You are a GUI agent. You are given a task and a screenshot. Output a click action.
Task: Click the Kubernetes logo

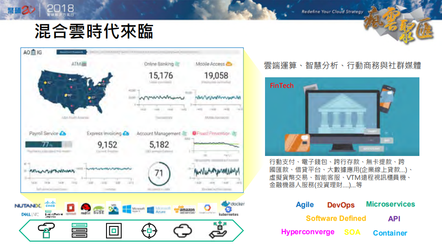click(x=229, y=211)
